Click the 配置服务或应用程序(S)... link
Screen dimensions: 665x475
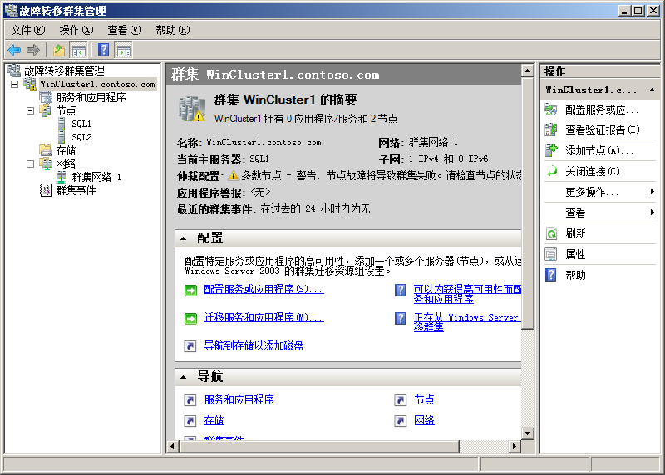coord(264,290)
